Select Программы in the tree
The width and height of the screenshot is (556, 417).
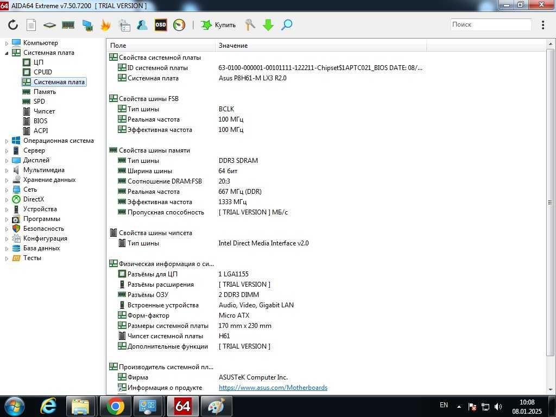click(41, 219)
